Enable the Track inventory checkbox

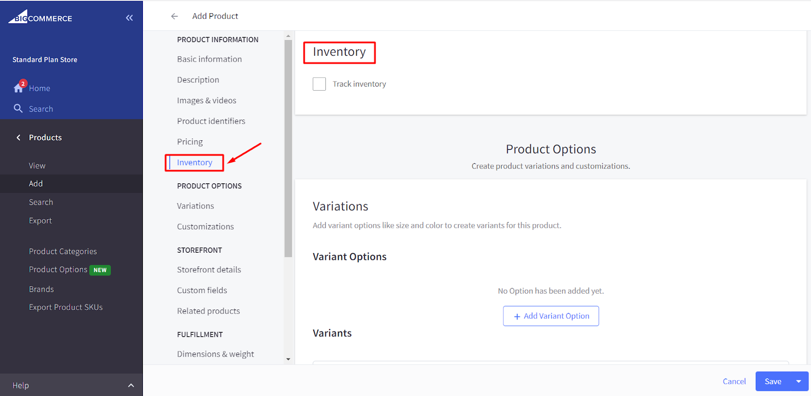[x=319, y=84]
